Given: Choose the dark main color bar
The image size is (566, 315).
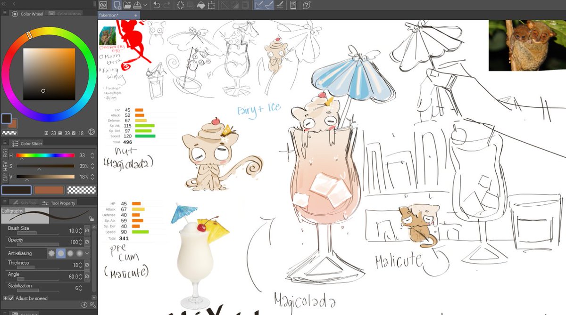Looking at the screenshot, I should pyautogui.click(x=17, y=190).
